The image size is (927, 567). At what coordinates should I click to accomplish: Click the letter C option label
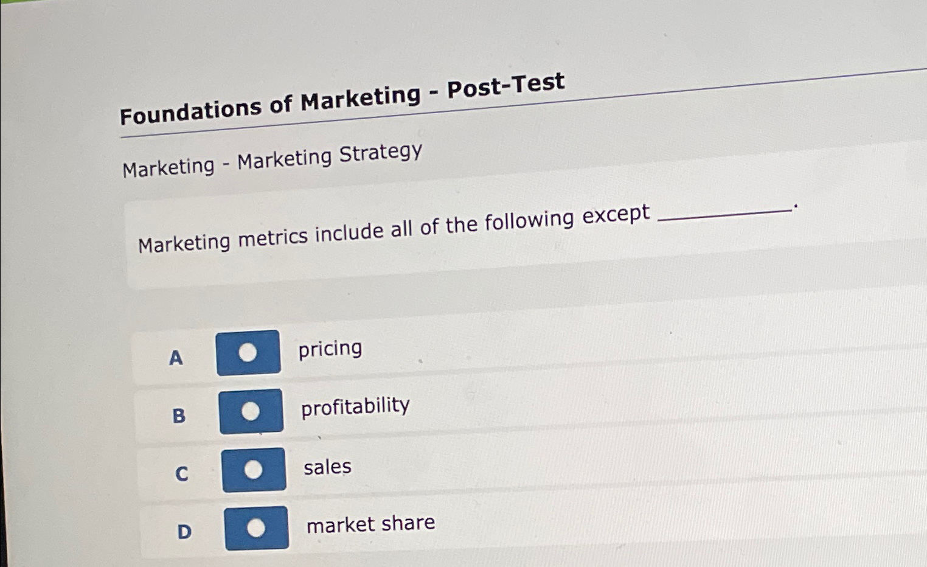pyautogui.click(x=181, y=473)
